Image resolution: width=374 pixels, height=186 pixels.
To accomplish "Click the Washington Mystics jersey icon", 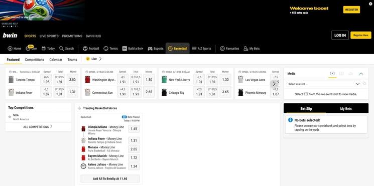I will tap(87, 80).
